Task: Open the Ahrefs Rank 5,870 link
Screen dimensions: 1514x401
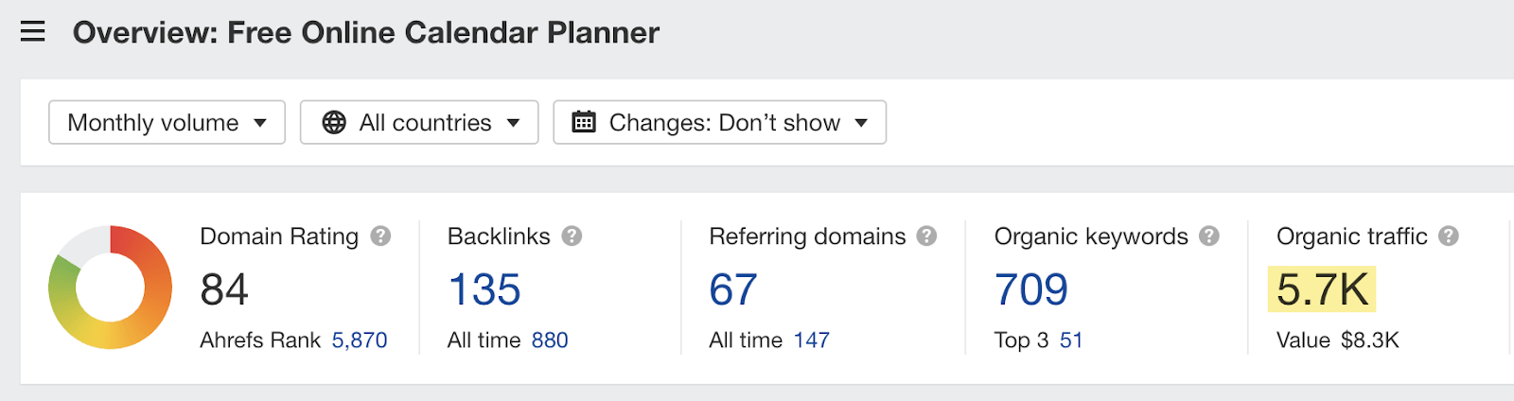Action: [x=359, y=340]
